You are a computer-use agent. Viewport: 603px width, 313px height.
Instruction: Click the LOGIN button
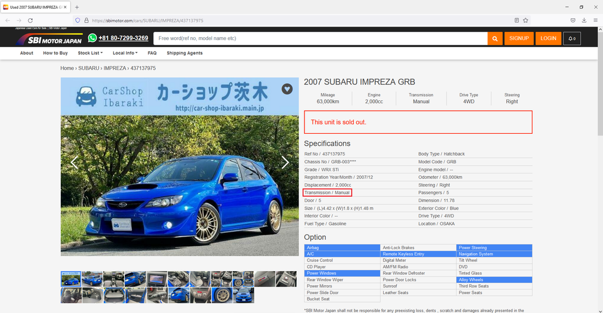point(548,38)
